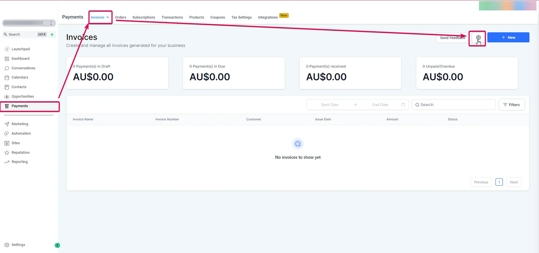539x253 pixels.
Task: Click the Previous page button
Action: [481, 182]
